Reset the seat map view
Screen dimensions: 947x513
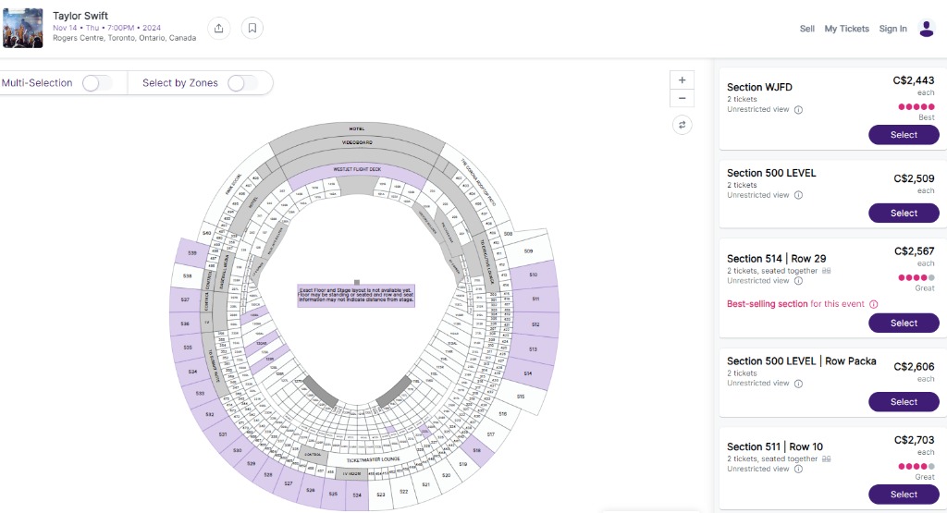coord(682,124)
